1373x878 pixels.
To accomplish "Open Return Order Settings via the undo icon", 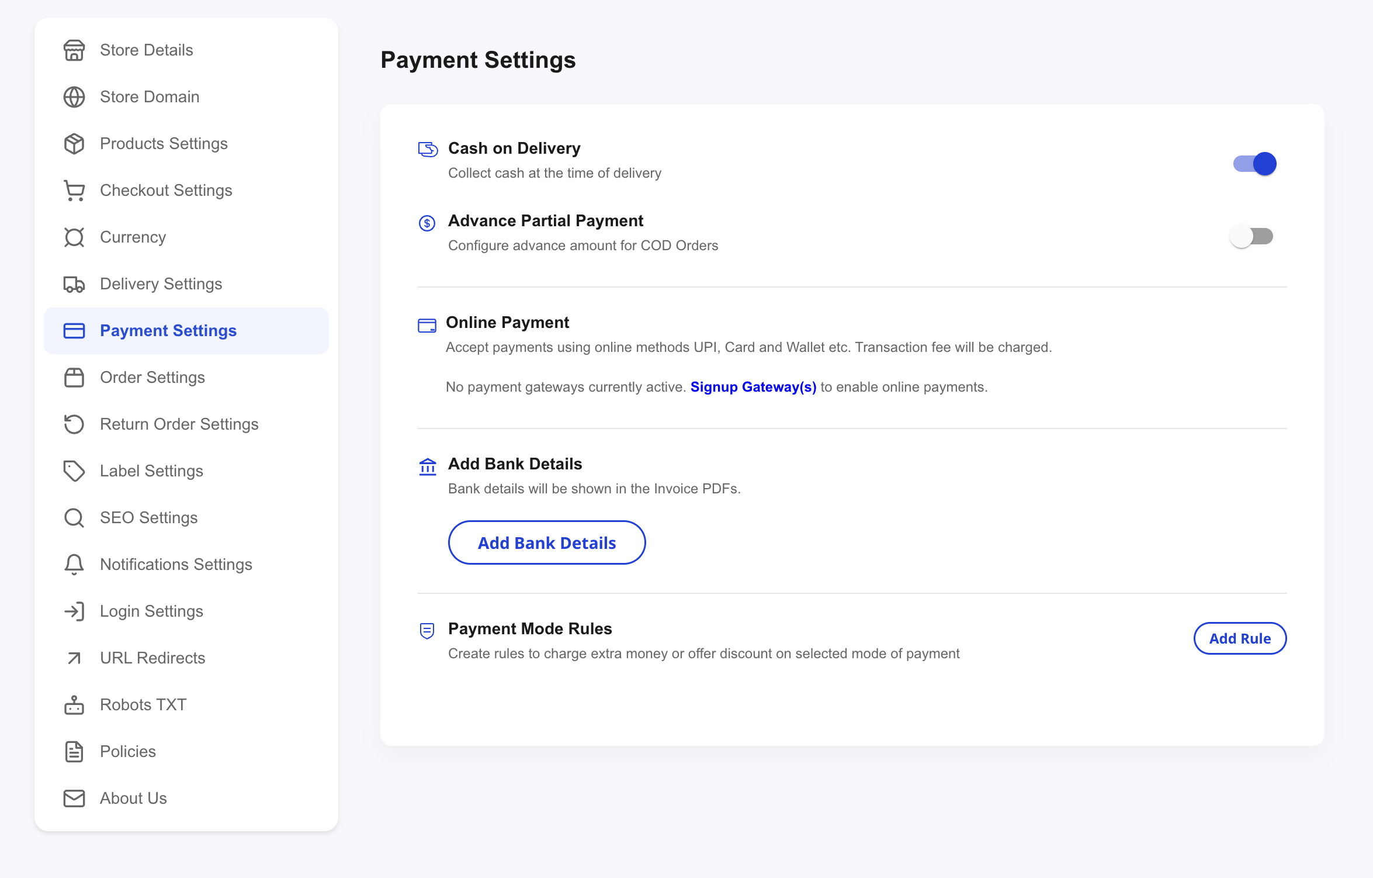I will click(74, 424).
